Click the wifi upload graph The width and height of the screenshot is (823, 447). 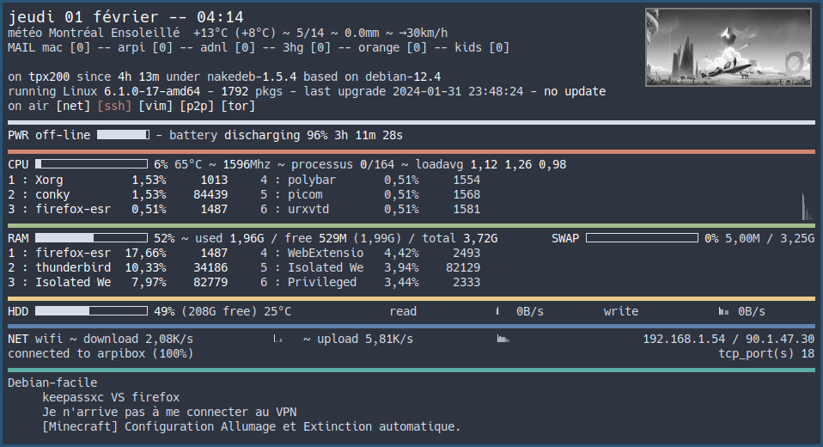(x=503, y=340)
